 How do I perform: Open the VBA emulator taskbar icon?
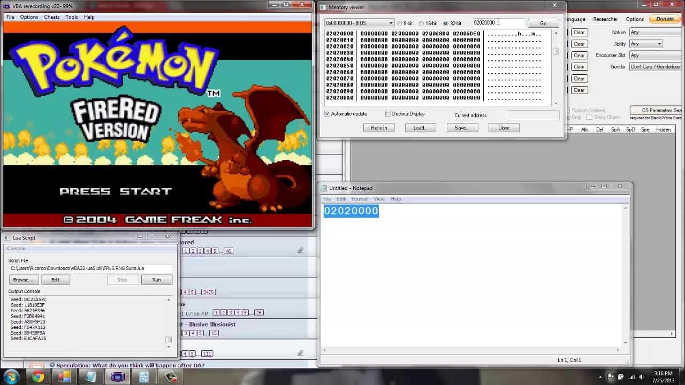coord(118,376)
